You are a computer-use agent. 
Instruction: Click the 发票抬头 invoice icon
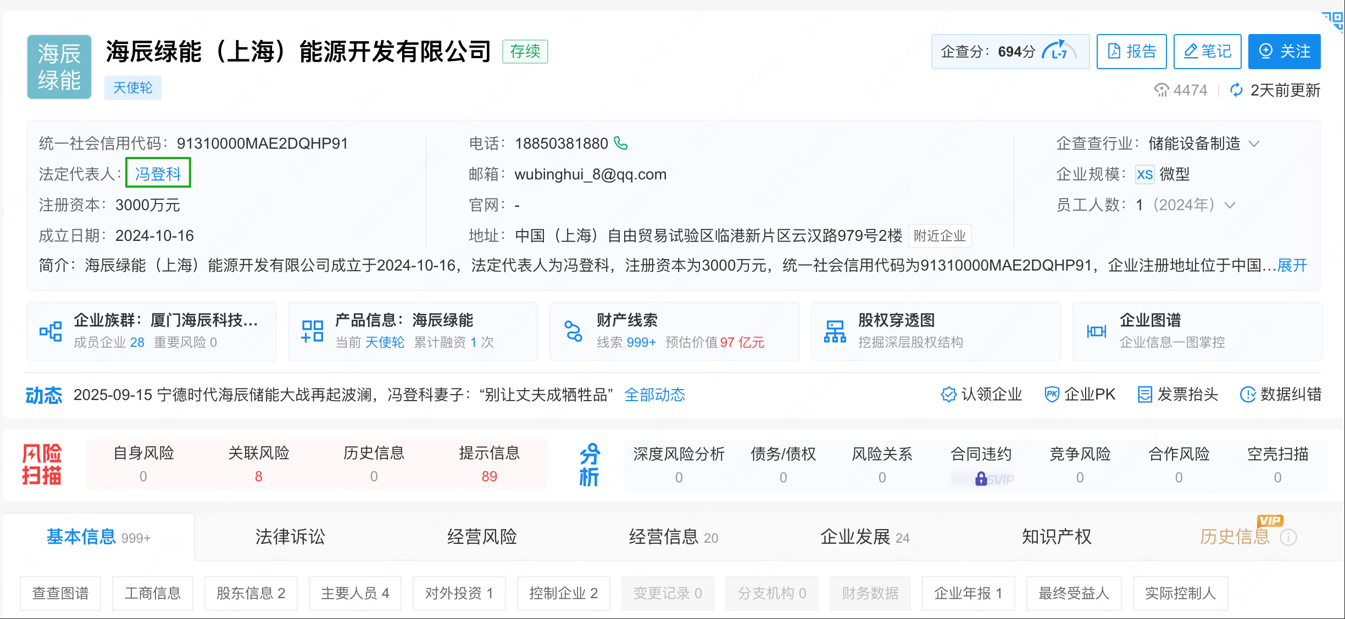click(x=1144, y=395)
